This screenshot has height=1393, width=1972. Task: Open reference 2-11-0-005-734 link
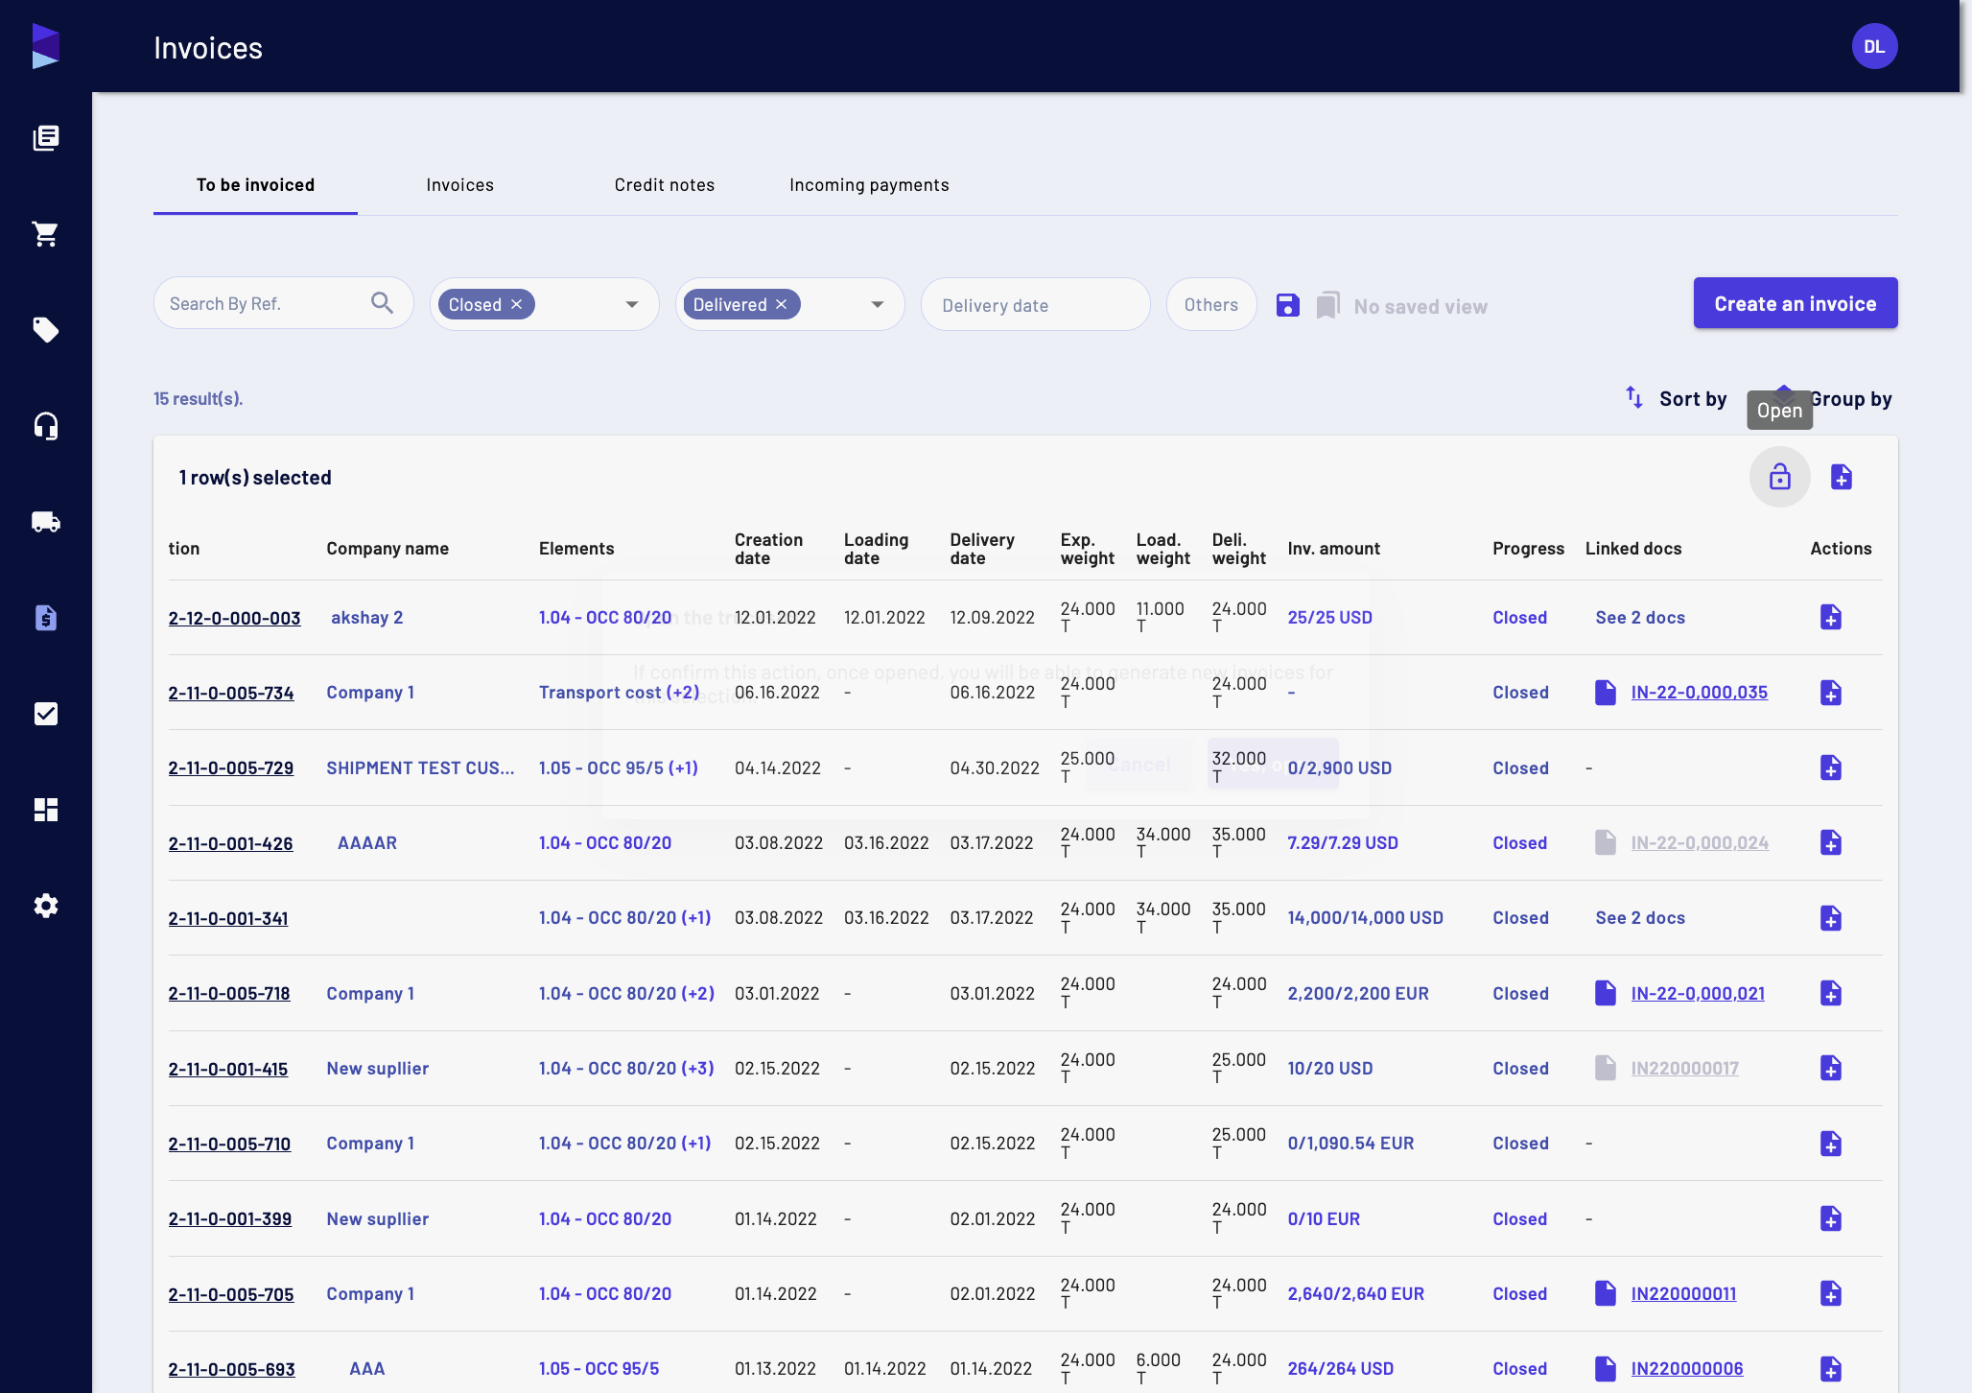tap(231, 693)
